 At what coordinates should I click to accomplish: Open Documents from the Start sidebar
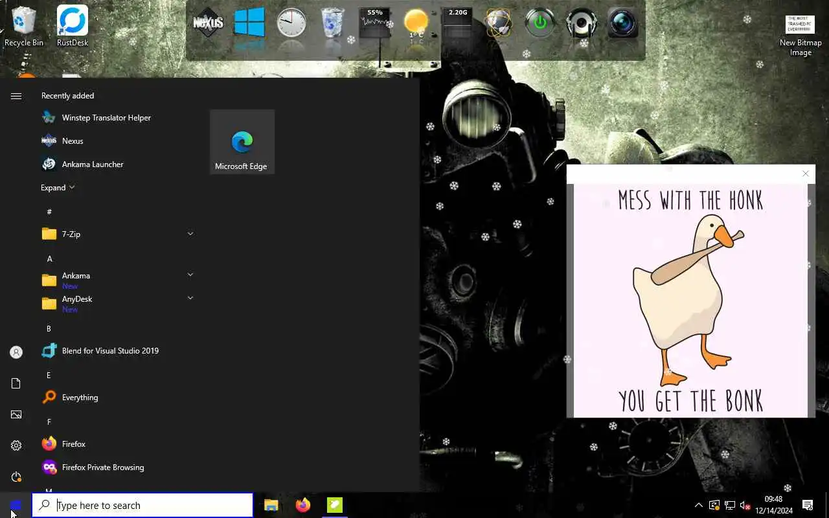(x=16, y=383)
